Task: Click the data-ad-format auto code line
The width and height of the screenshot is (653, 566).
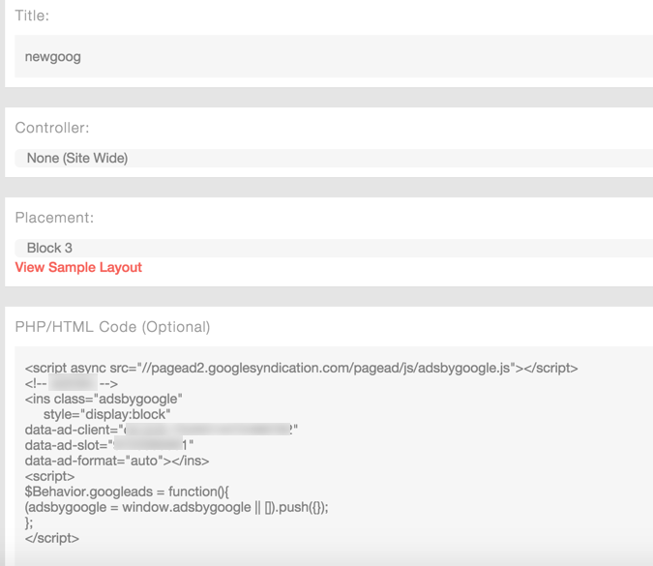Action: 117,461
